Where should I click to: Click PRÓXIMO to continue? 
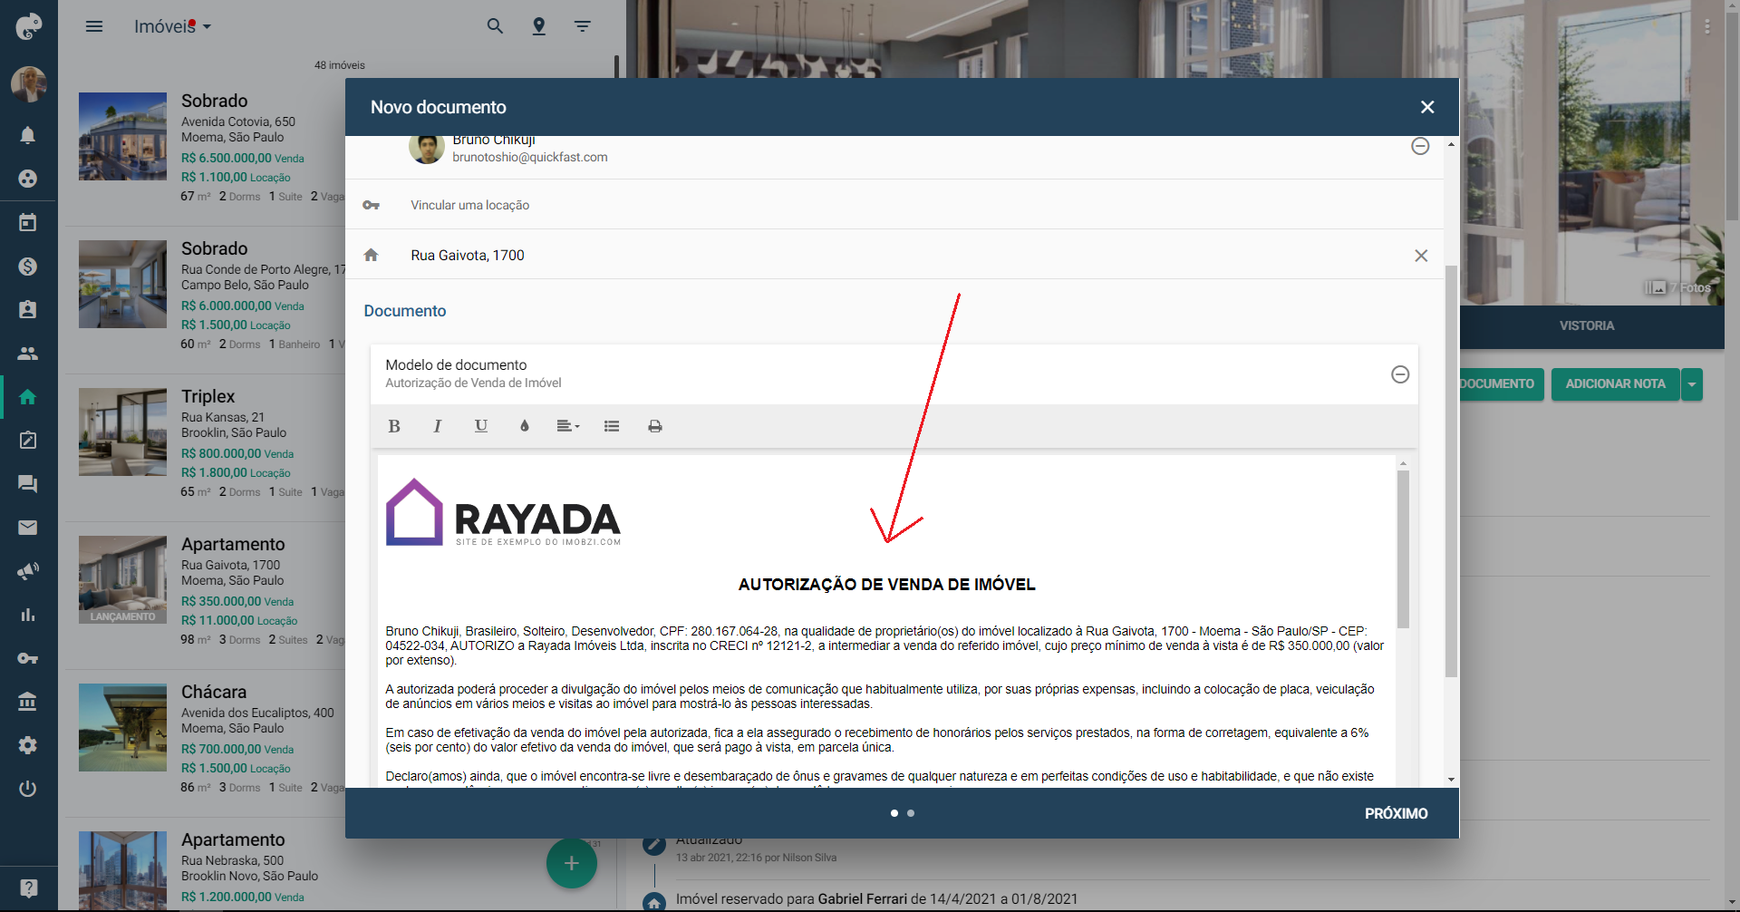coord(1397,814)
